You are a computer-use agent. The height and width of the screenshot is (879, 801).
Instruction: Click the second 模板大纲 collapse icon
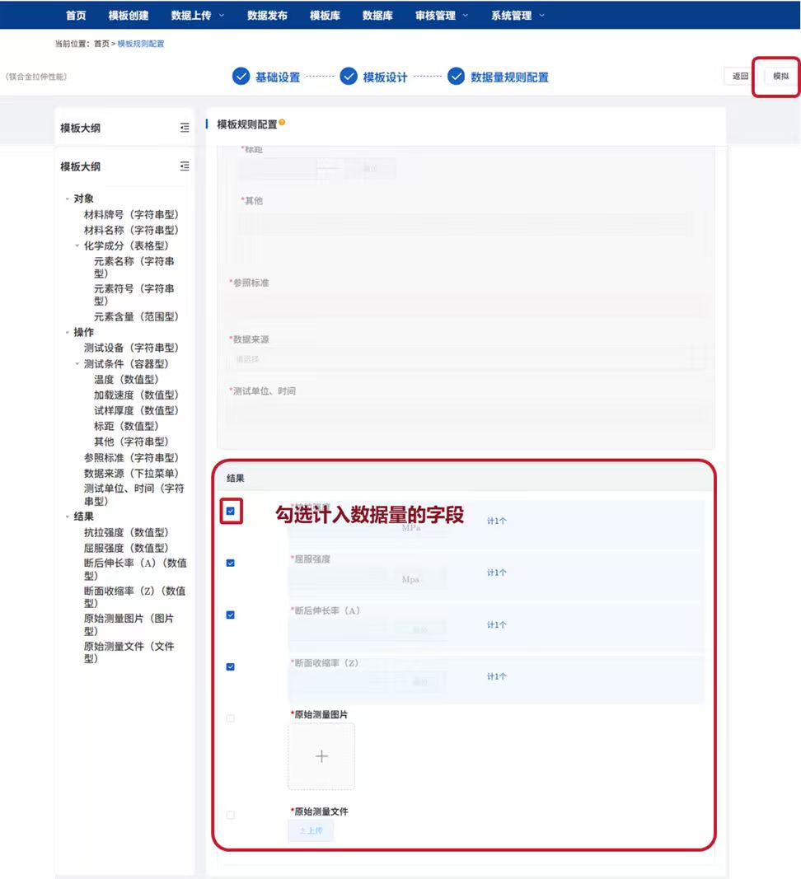pyautogui.click(x=185, y=166)
